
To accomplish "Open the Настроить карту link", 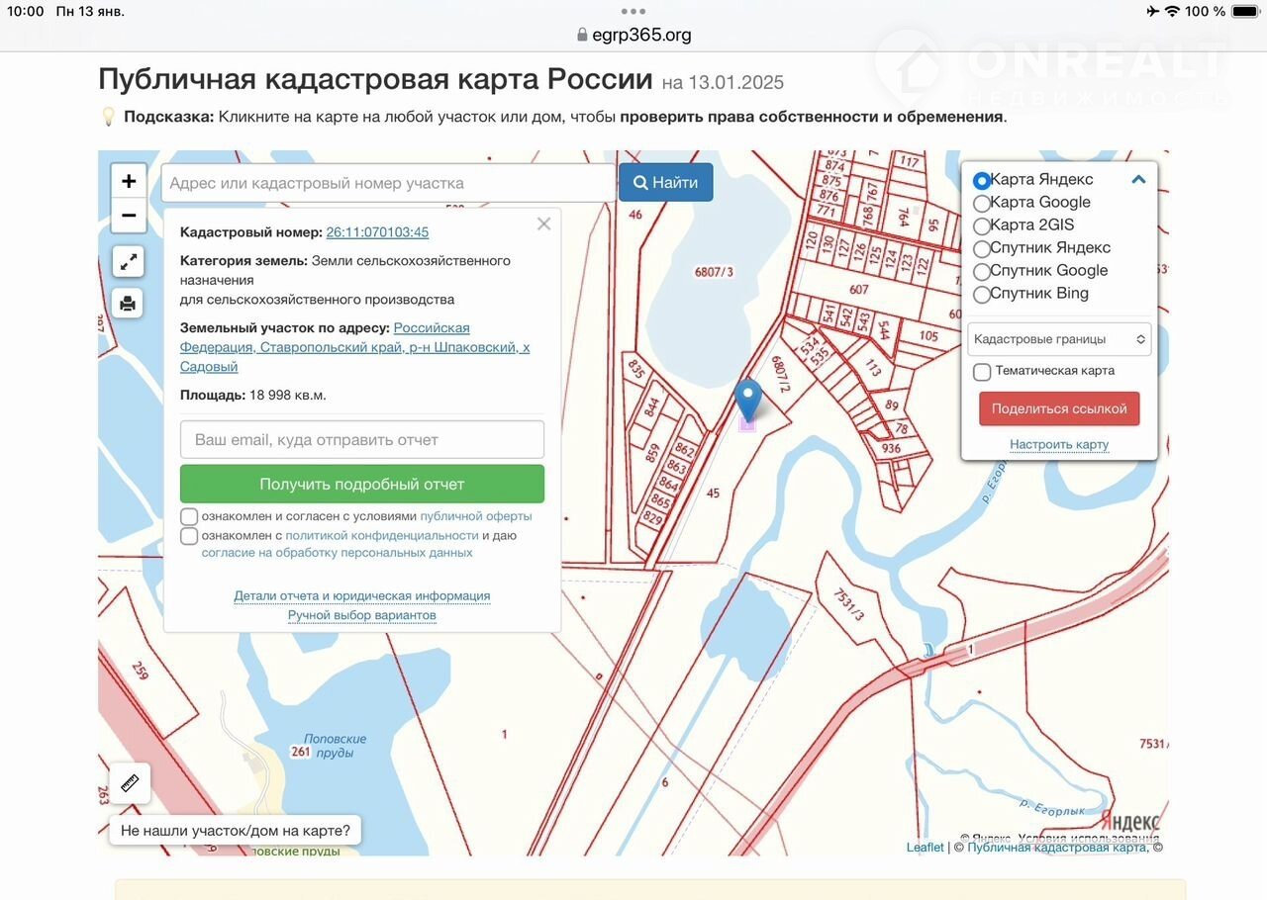I will (1059, 445).
